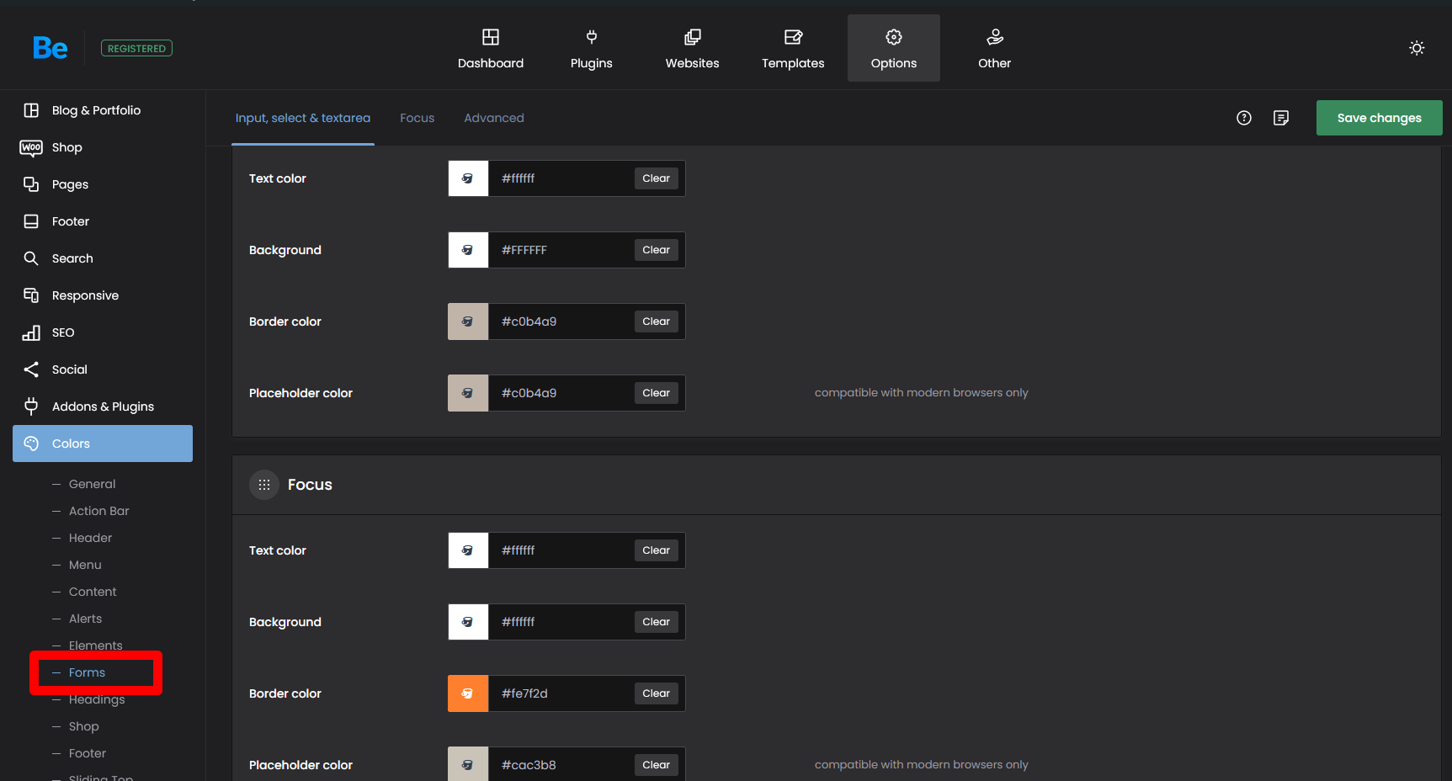Screen dimensions: 1452x781
Task: Open the #c0b4a9 Border color swatch
Action: coord(468,321)
